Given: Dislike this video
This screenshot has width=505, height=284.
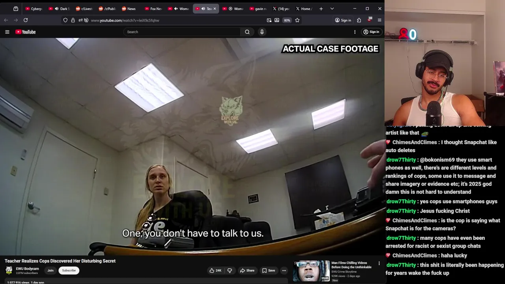Looking at the screenshot, I should 230,271.
